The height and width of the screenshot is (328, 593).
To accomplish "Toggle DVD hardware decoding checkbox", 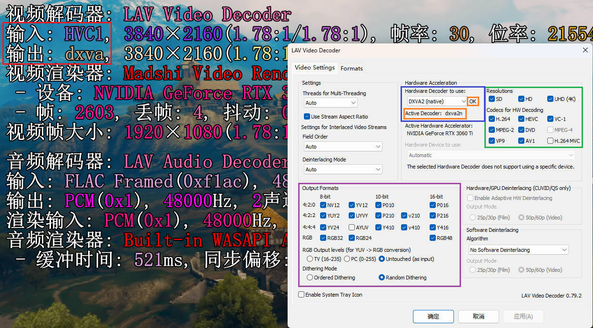I will (x=521, y=130).
